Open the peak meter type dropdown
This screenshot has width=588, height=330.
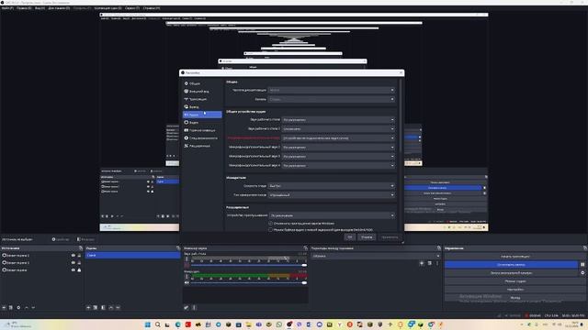tap(332, 195)
